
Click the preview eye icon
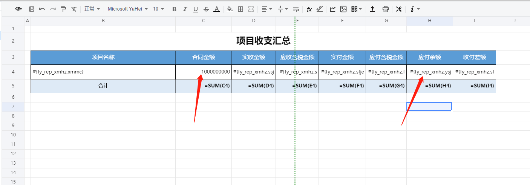[x=18, y=9]
